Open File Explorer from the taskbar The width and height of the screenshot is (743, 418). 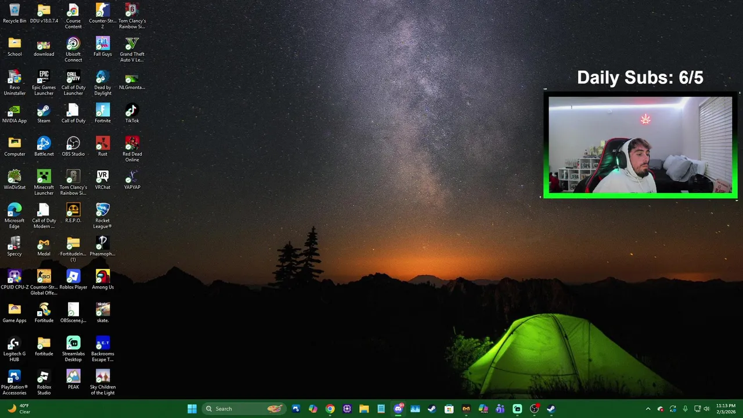(x=364, y=409)
